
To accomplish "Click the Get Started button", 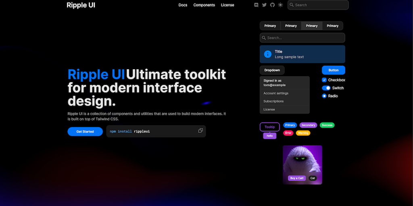I will [x=85, y=132].
